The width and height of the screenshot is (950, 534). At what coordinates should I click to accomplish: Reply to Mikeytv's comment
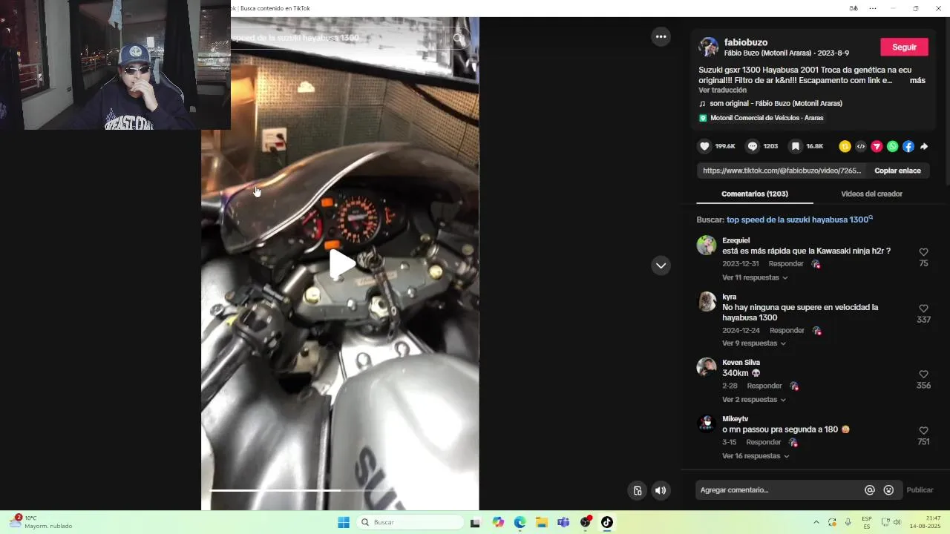(x=764, y=443)
